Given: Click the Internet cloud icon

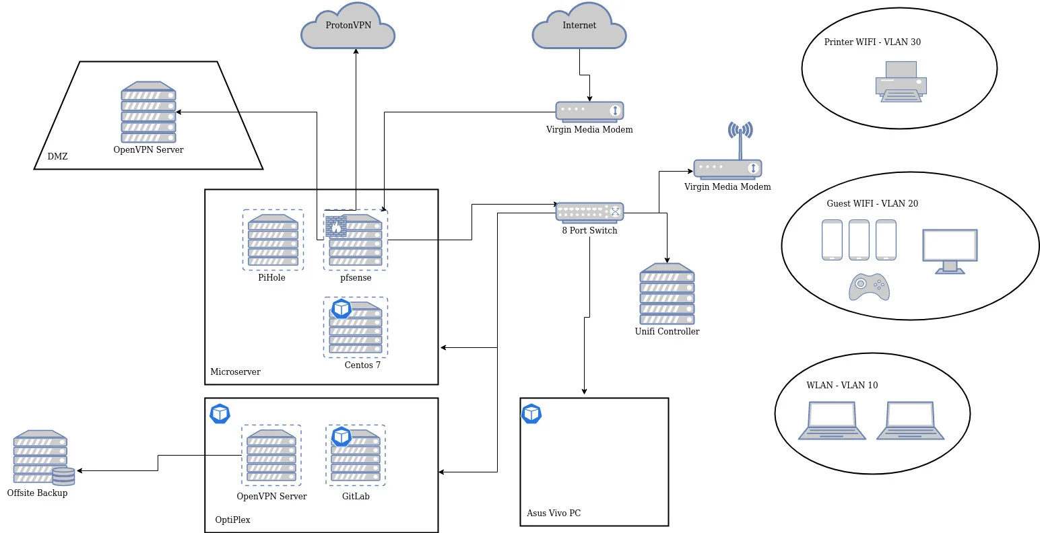Looking at the screenshot, I should [579, 27].
